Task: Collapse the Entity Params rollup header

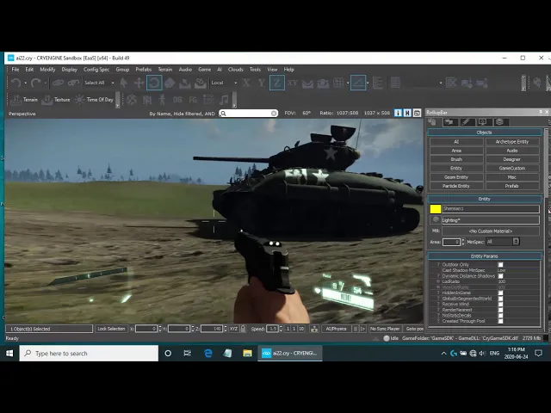Action: (484, 256)
